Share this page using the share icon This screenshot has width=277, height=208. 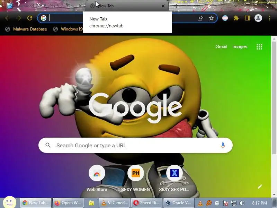200,18
